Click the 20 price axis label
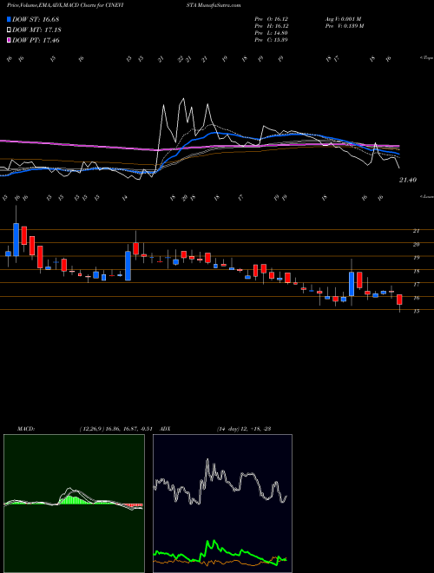This screenshot has height=573, width=434. (x=416, y=245)
